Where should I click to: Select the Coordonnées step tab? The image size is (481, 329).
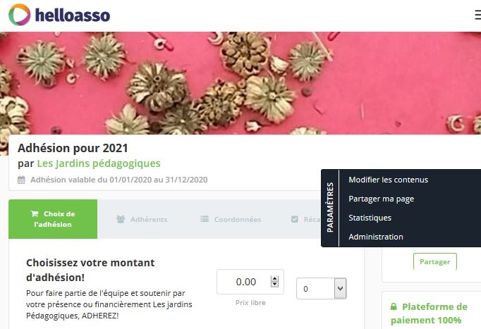pos(231,219)
